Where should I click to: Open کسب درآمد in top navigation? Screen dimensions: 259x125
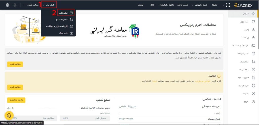click(x=183, y=5)
